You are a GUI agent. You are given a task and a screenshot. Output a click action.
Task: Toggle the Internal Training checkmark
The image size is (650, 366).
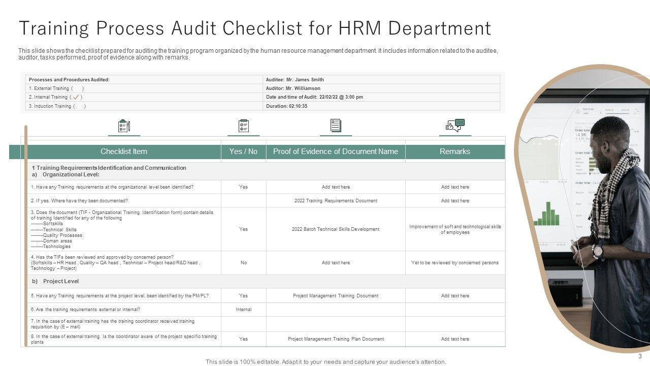tap(76, 97)
